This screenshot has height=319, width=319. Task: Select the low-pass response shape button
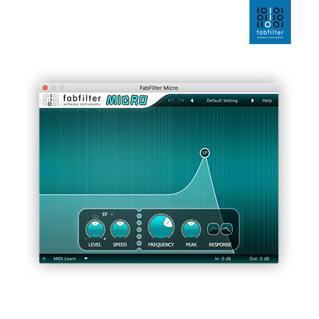tap(213, 229)
